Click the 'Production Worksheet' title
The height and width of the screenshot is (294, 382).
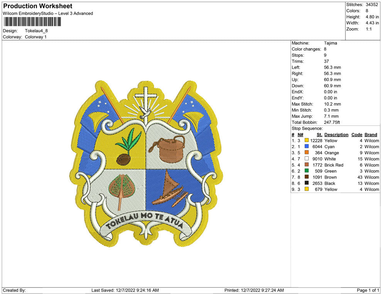pos(37,6)
